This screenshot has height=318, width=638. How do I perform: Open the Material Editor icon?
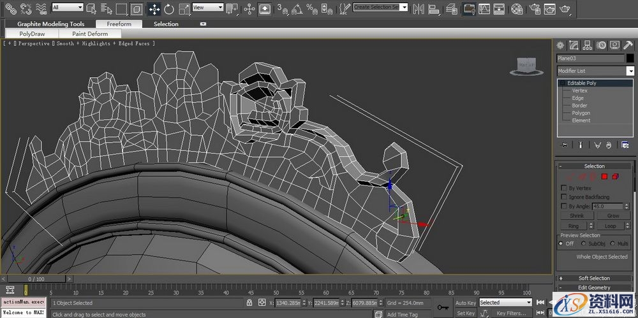point(517,8)
